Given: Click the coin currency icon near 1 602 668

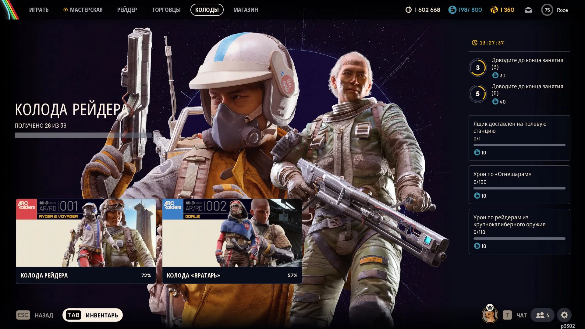Looking at the screenshot, I should pos(408,10).
